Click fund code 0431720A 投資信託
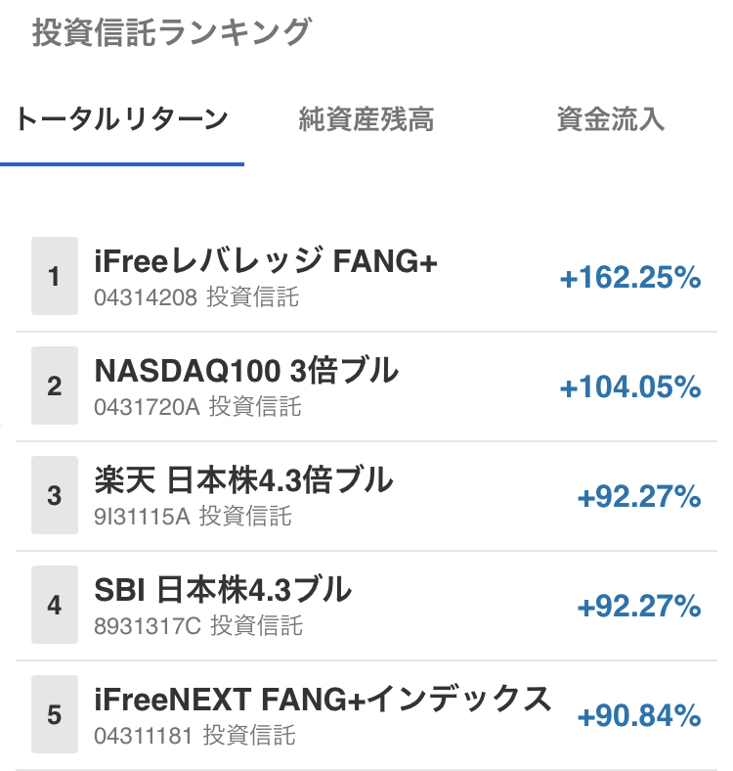Image resolution: width=733 pixels, height=771 pixels. [x=197, y=407]
